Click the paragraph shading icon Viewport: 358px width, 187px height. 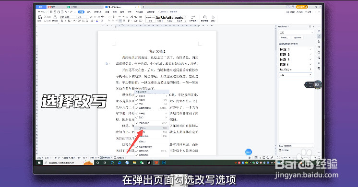[x=136, y=21]
